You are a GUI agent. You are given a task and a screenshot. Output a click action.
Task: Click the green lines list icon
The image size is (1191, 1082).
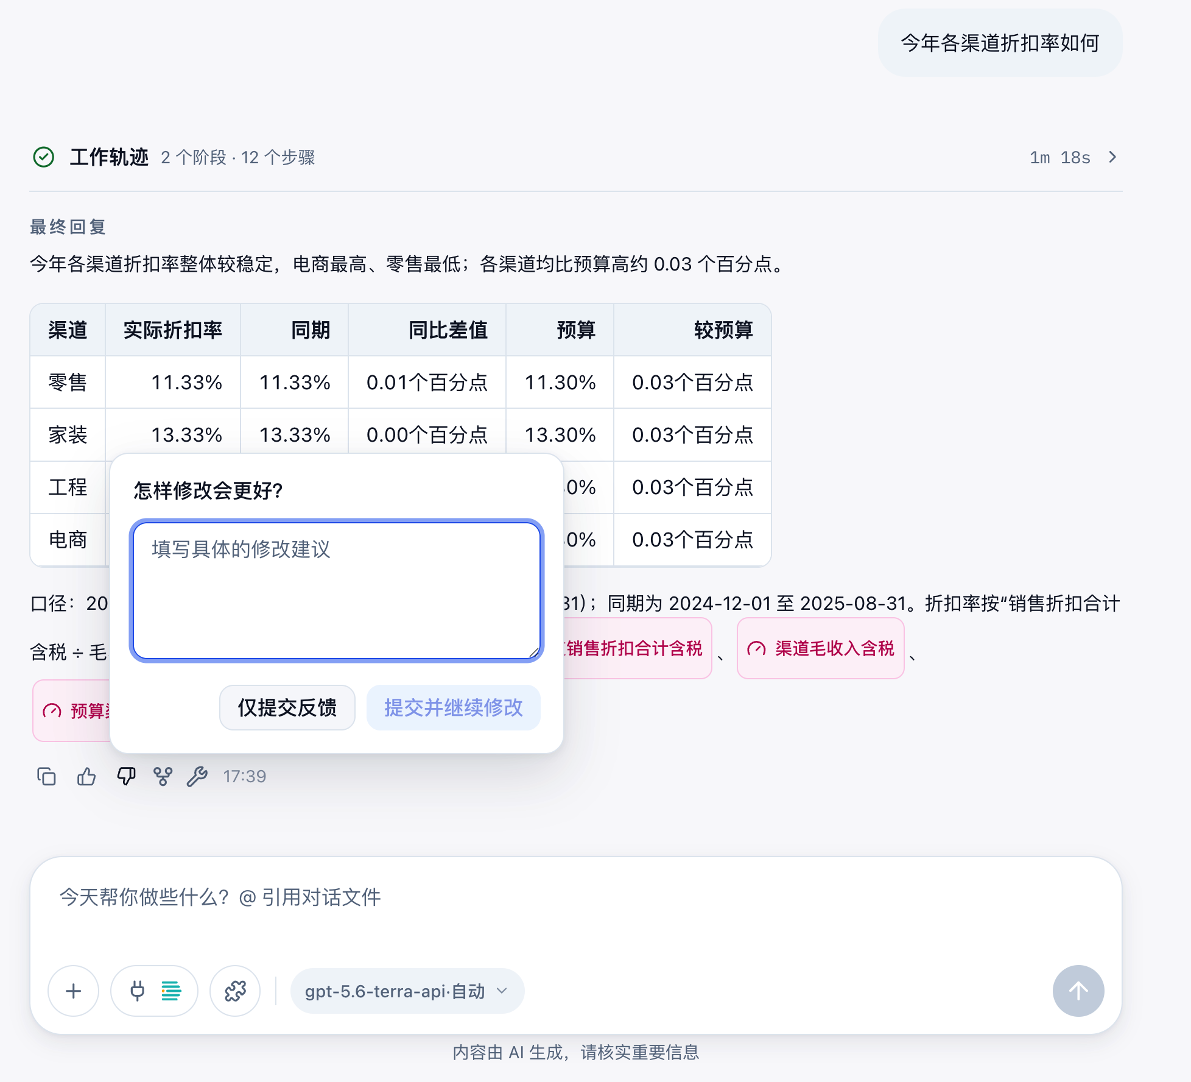click(171, 991)
